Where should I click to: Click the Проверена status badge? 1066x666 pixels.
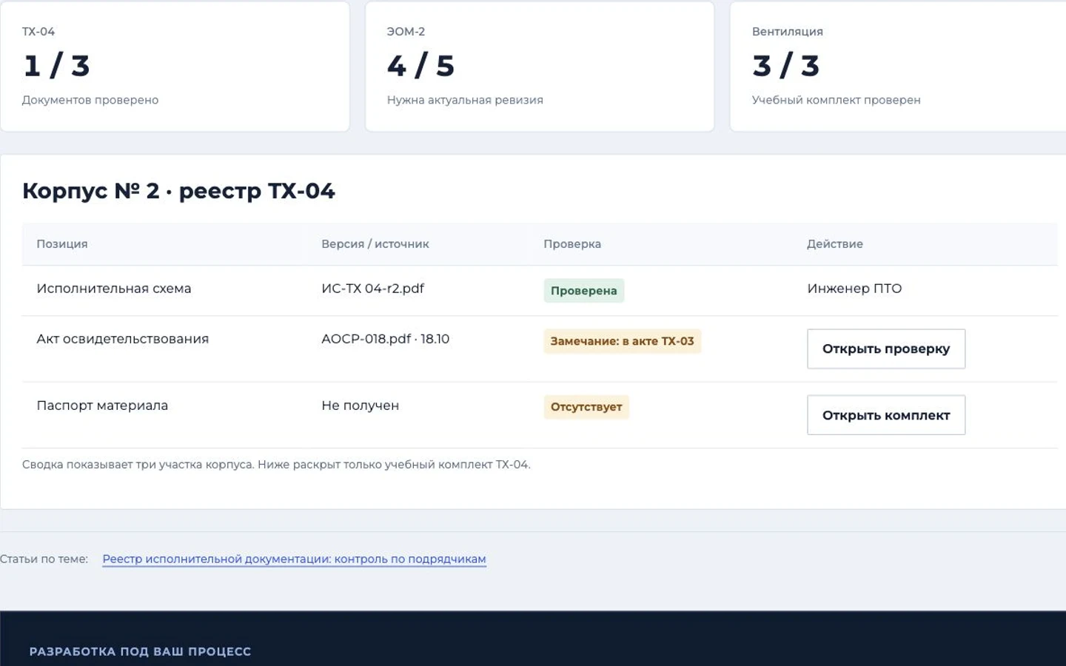(x=584, y=291)
